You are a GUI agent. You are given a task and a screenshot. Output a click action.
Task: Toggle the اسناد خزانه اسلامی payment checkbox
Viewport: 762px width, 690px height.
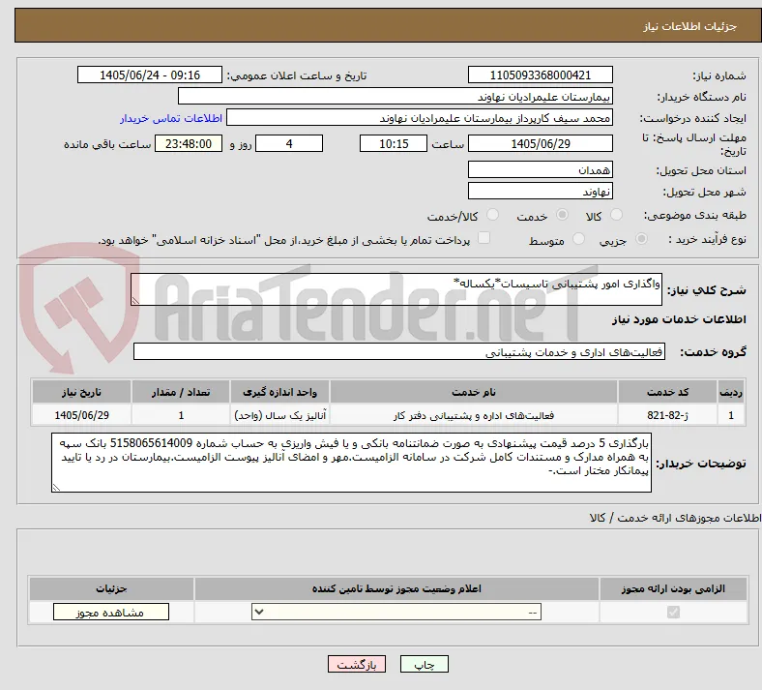pos(484,238)
